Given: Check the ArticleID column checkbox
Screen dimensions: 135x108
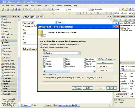Looking at the screenshot, I should [x=44, y=62].
